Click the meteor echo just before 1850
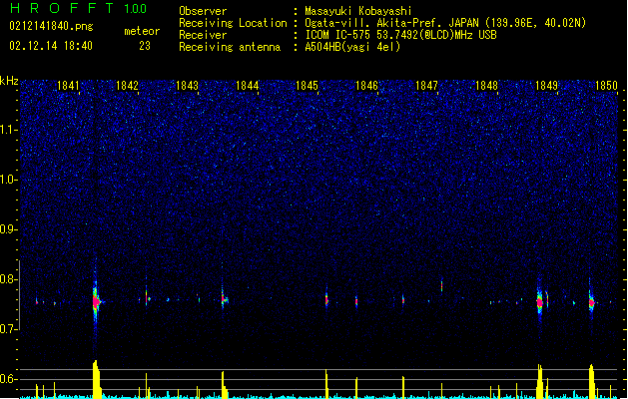This screenshot has width=628, height=399. point(591,302)
